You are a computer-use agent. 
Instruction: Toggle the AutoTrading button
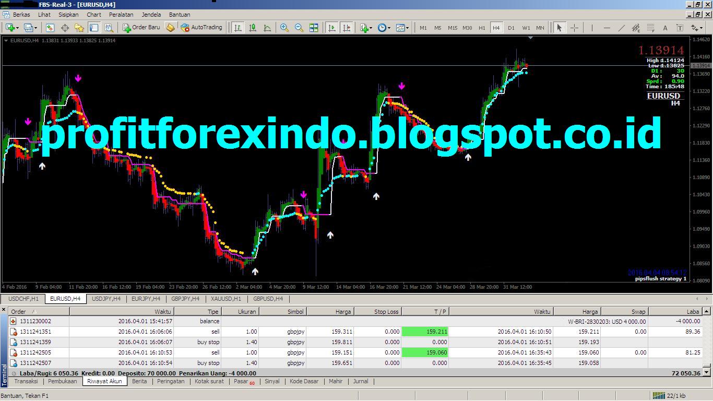coord(201,28)
